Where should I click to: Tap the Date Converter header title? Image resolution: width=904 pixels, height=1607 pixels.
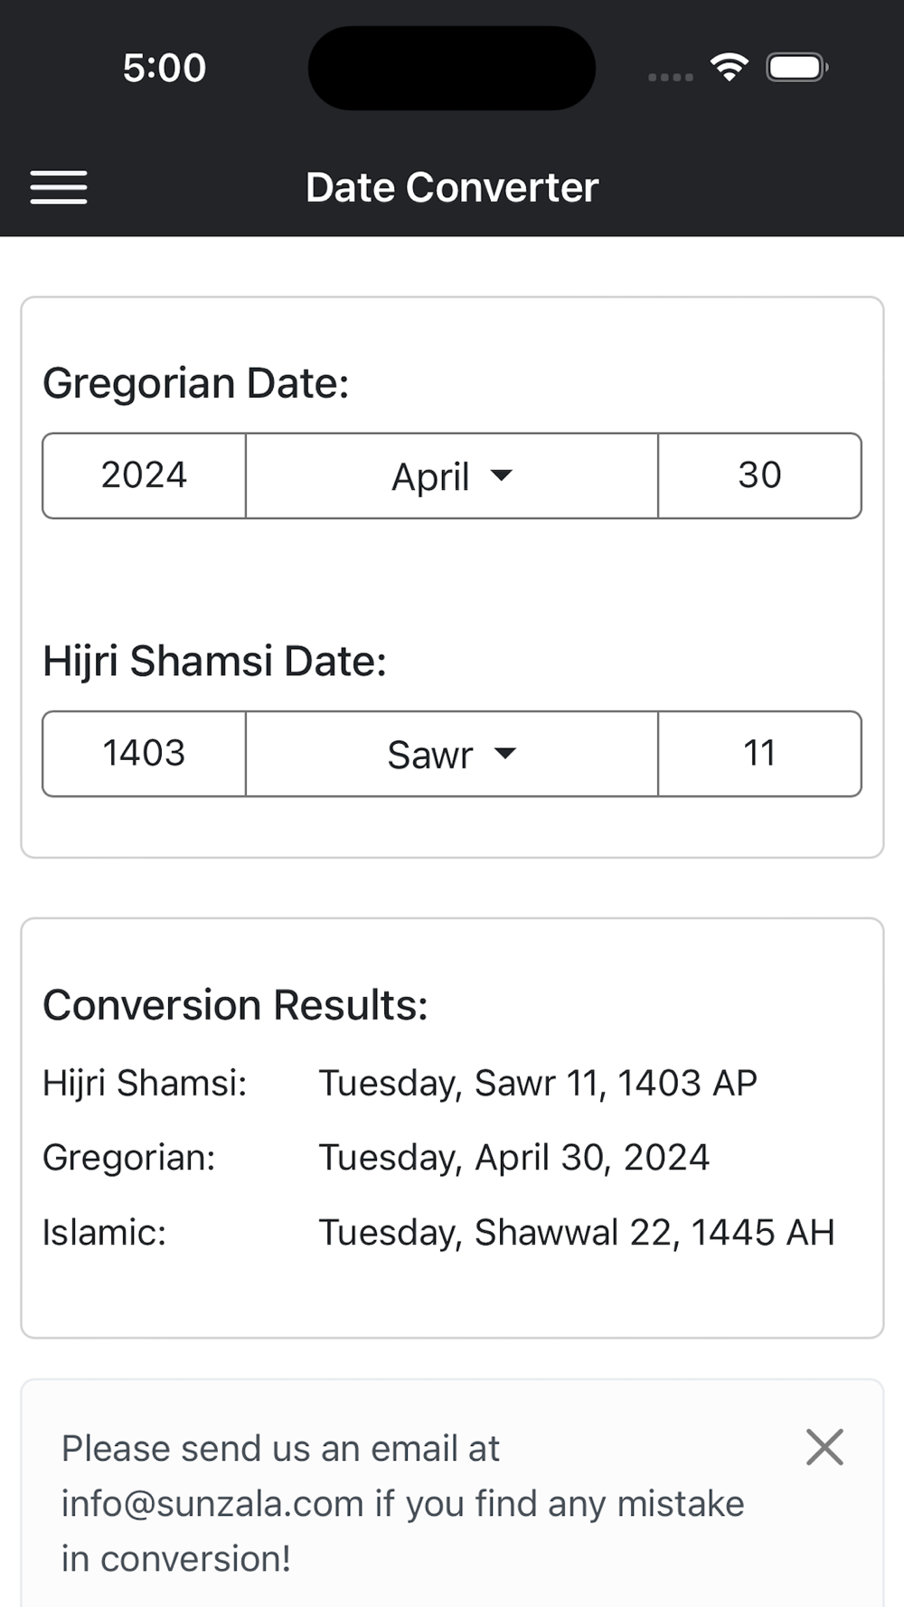[x=452, y=188]
